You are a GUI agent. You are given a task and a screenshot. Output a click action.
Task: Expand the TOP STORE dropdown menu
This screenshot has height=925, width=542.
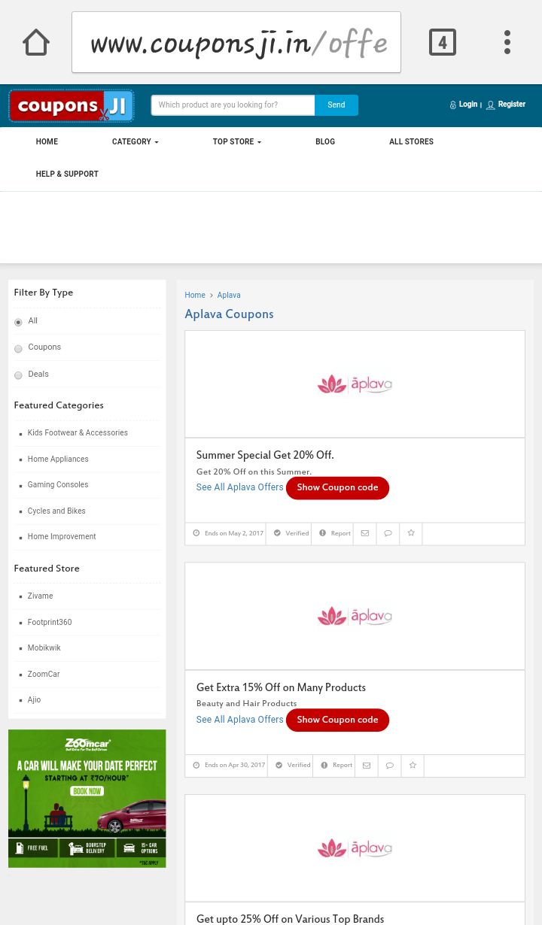(x=237, y=141)
